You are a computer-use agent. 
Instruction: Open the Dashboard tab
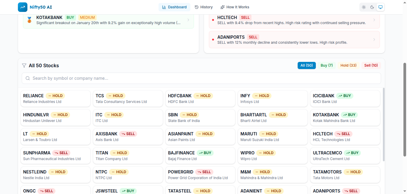(x=174, y=7)
